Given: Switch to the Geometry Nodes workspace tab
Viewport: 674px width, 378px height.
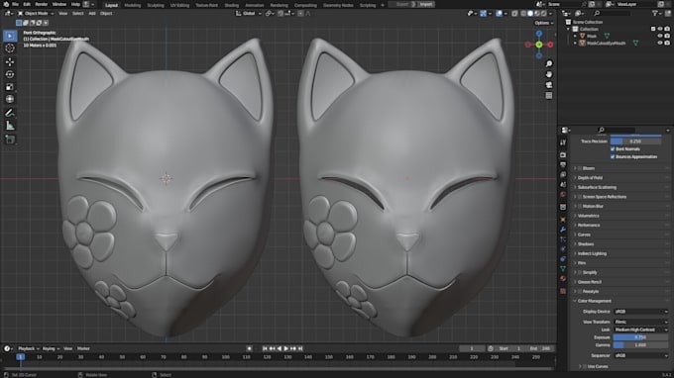Looking at the screenshot, I should click(x=338, y=5).
